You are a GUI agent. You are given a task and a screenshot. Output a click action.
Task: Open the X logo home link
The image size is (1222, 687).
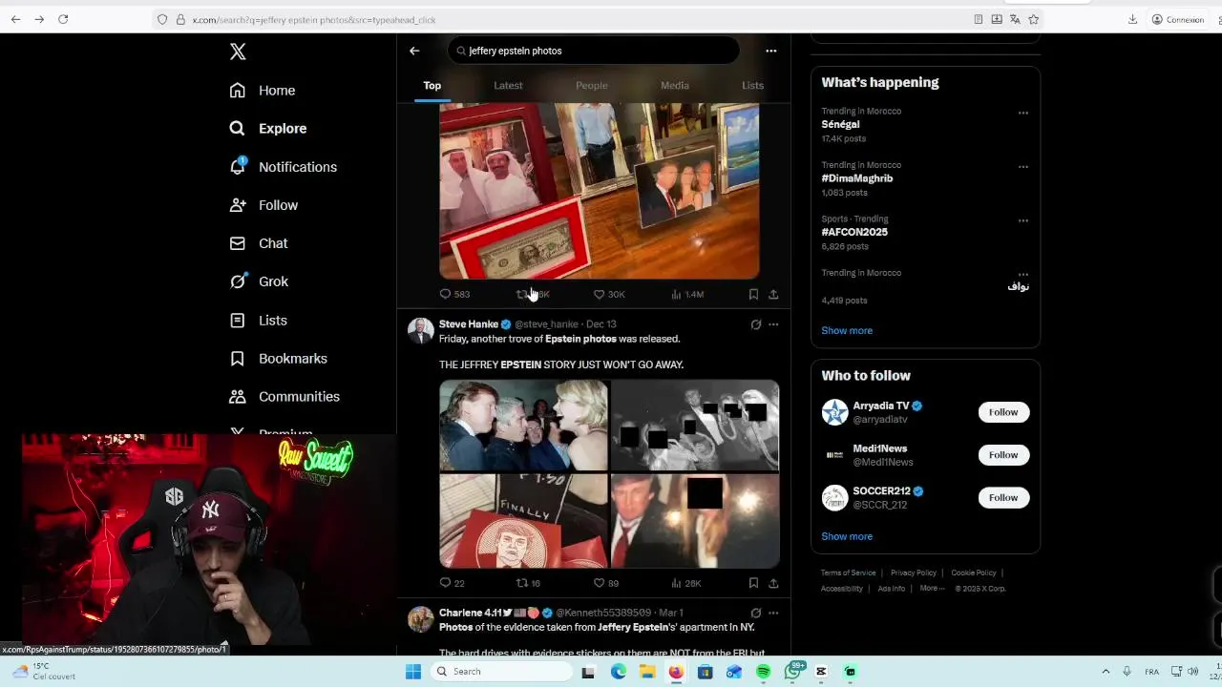pos(238,52)
